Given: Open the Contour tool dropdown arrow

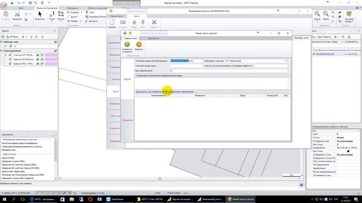Looking at the screenshot, I should [61, 21].
